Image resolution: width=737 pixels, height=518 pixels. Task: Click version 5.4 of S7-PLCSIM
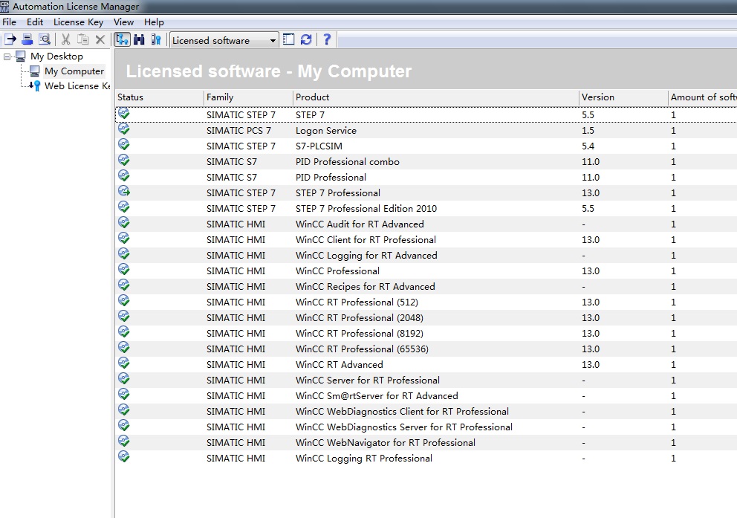(588, 146)
